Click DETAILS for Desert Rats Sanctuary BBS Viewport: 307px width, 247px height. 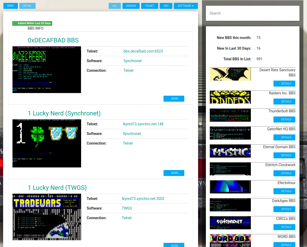[x=284, y=84]
